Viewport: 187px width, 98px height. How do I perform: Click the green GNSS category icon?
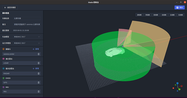pyautogui.click(x=4, y=78)
